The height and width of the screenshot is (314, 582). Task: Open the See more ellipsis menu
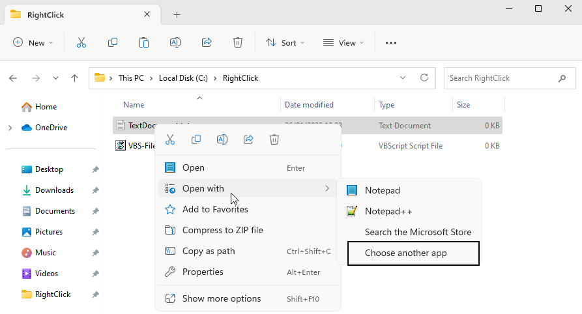click(x=391, y=42)
